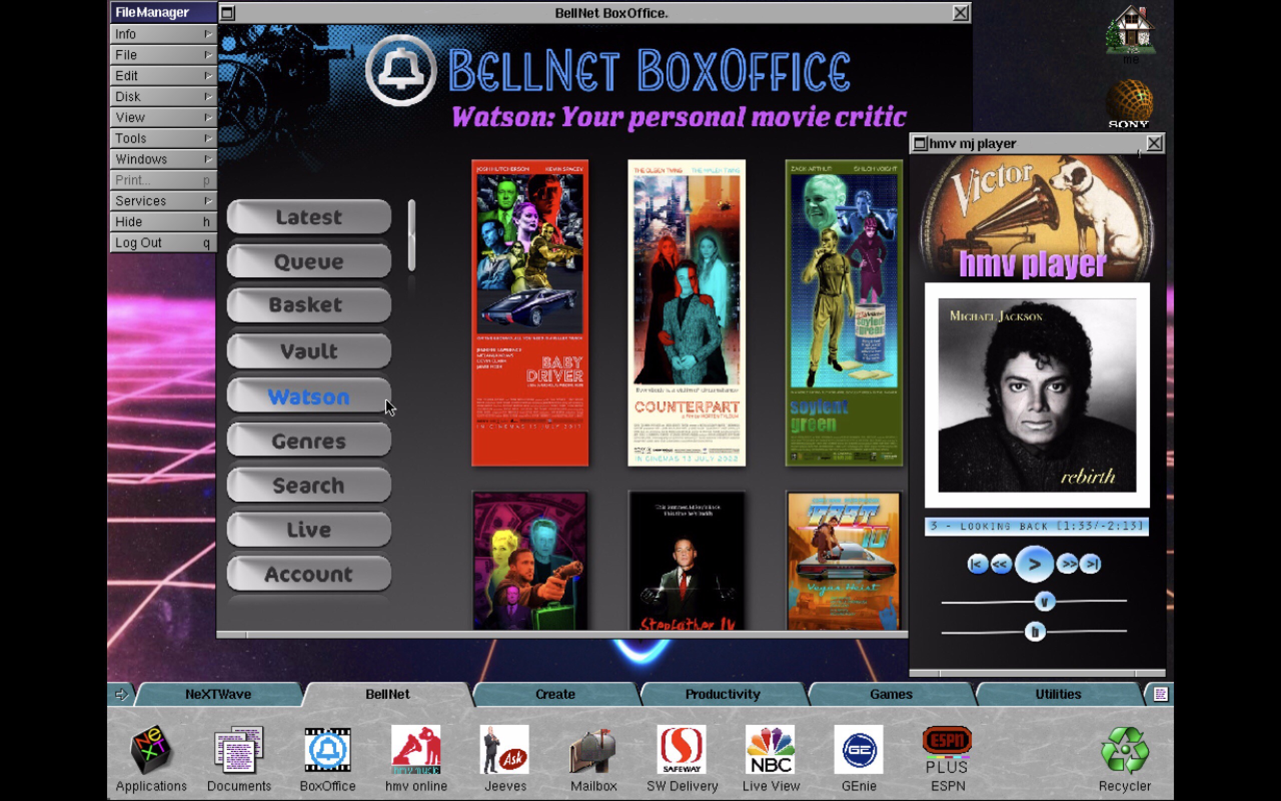Click the Looking Back track display
The image size is (1281, 801).
click(x=1036, y=527)
